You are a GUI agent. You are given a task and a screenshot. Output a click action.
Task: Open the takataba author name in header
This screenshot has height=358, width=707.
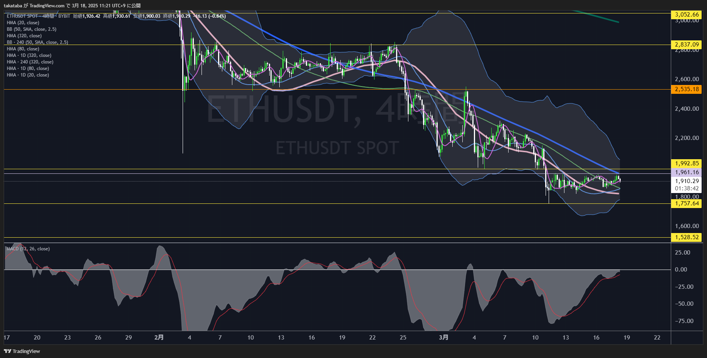pyautogui.click(x=13, y=6)
